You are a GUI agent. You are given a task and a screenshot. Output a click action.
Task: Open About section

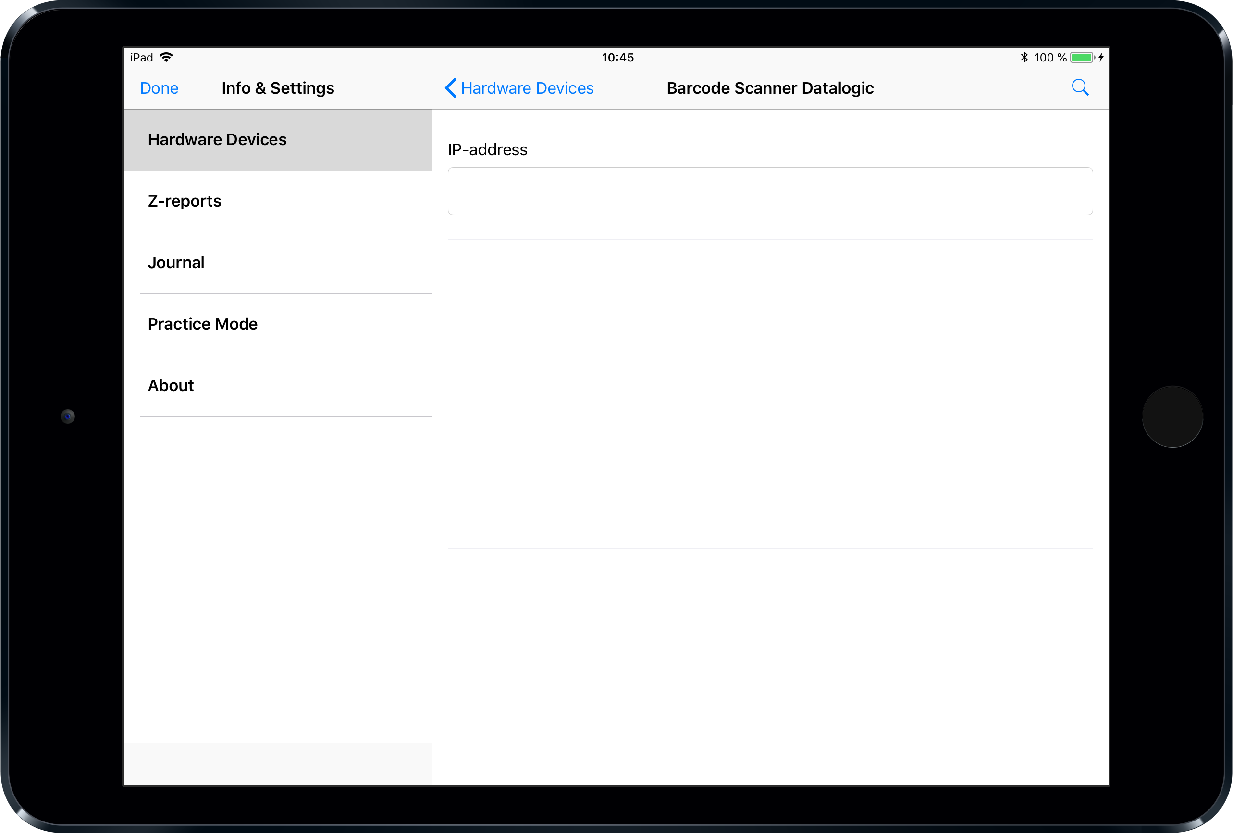[x=278, y=386]
